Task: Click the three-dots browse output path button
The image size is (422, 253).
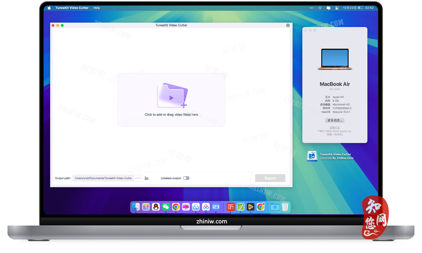Action: [138, 178]
